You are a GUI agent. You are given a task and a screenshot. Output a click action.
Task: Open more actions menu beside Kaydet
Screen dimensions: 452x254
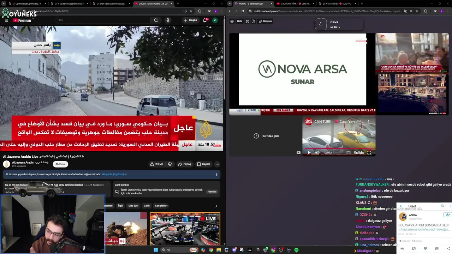tap(217, 164)
